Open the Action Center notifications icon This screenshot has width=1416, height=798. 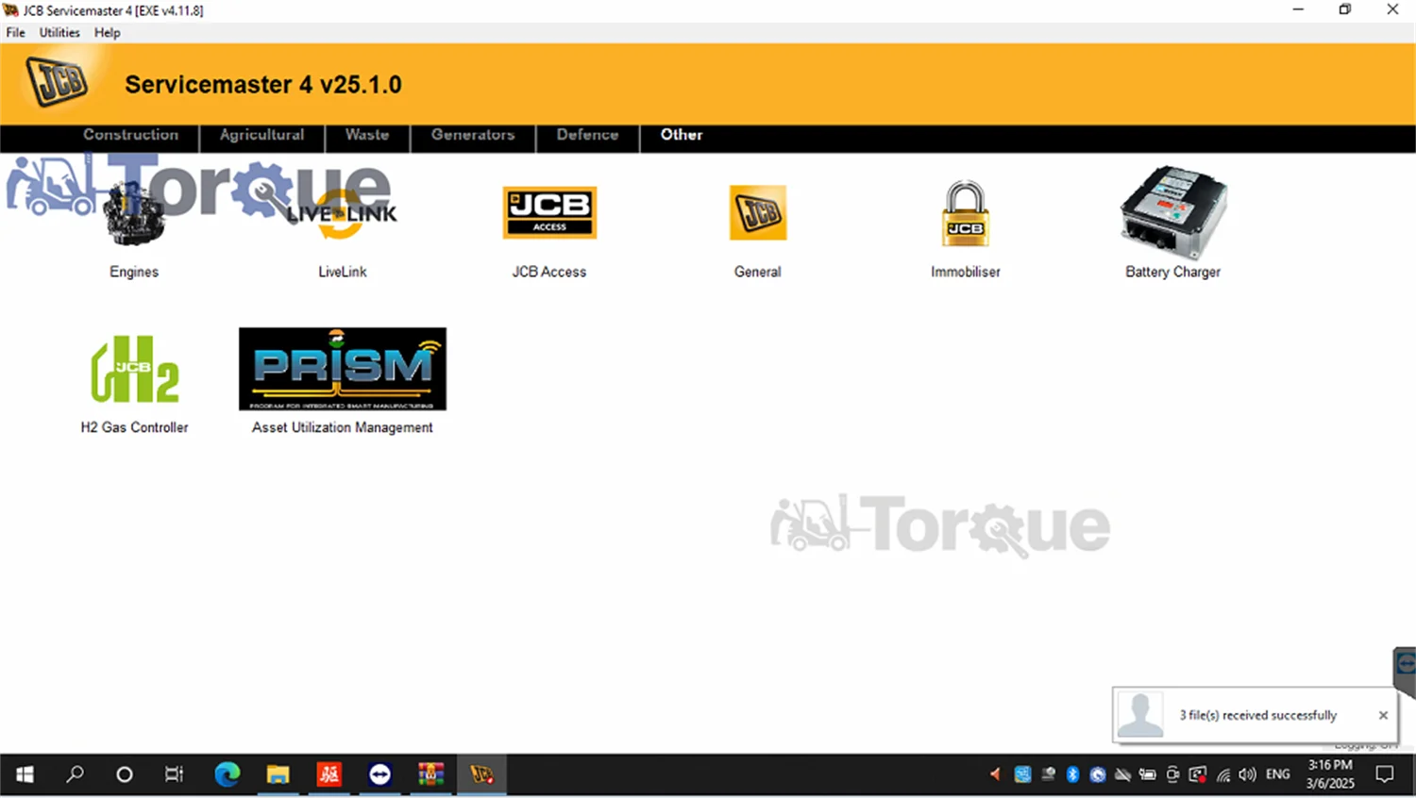[1385, 774]
